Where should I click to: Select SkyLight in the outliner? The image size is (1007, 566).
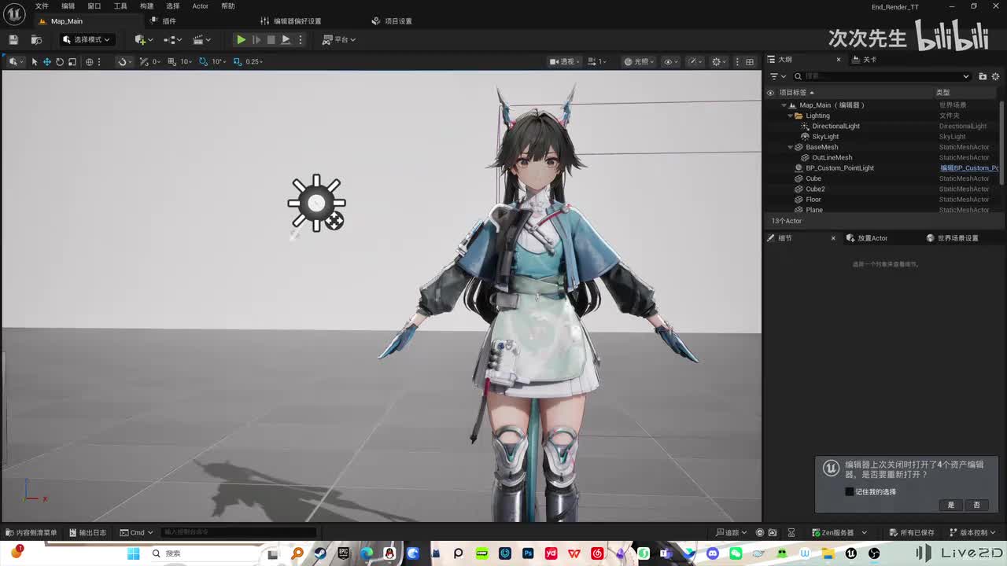[x=825, y=137]
